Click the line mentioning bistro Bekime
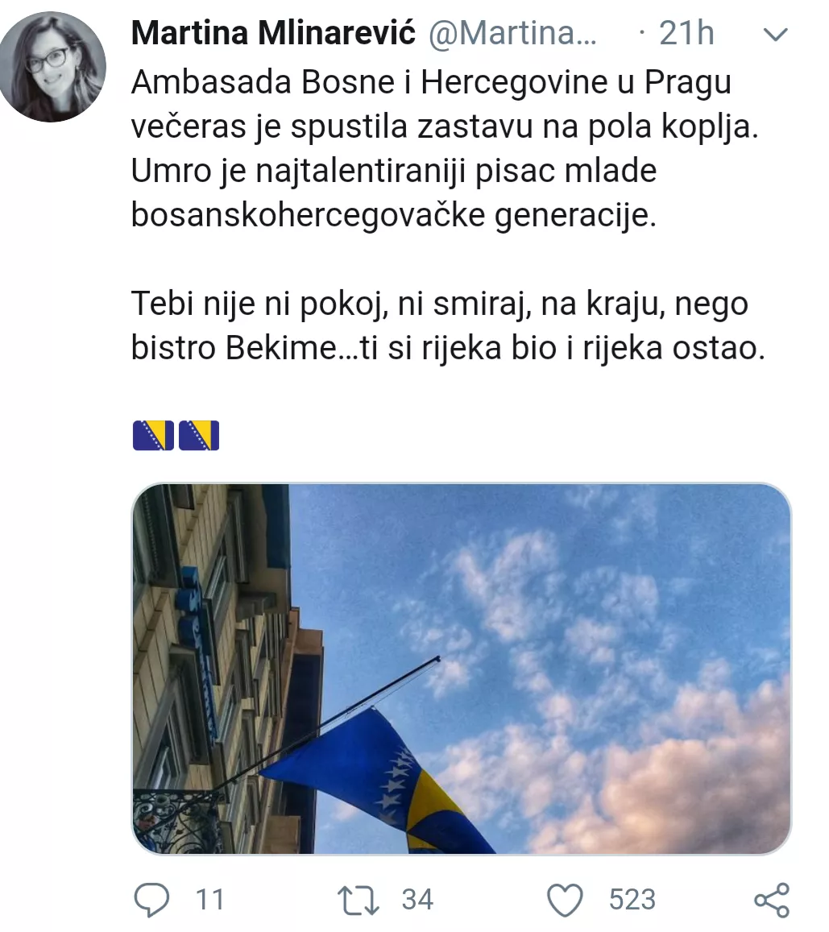The image size is (829, 932). click(447, 348)
